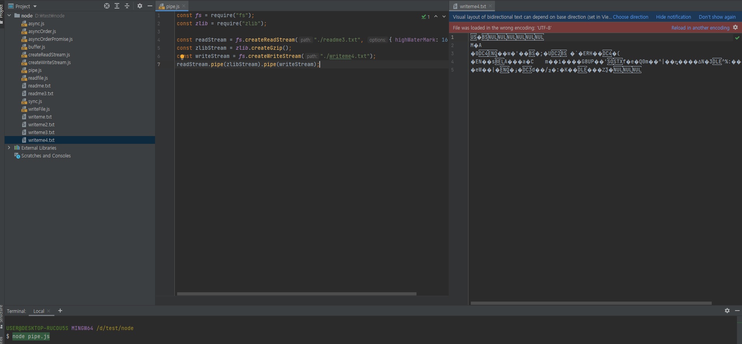Click Reload in another encoding link
Image resolution: width=742 pixels, height=344 pixels.
[x=700, y=28]
